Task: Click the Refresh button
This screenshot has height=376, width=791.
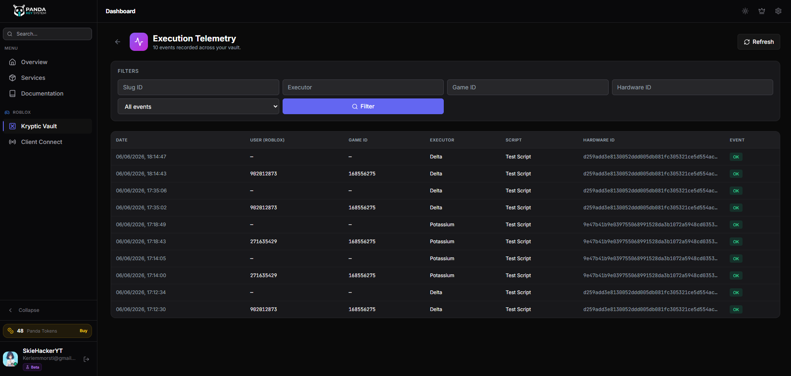Action: click(759, 42)
